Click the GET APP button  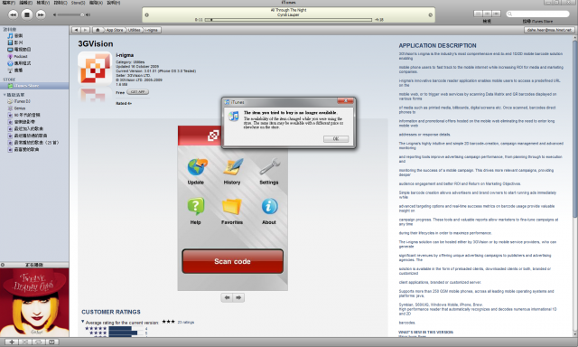click(x=137, y=92)
